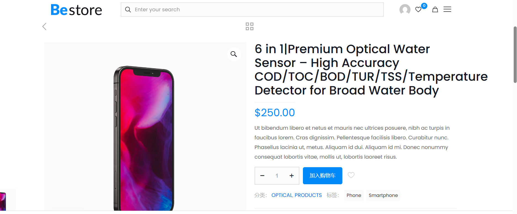The width and height of the screenshot is (517, 214).
Task: Select the Phone tag
Action: [x=354, y=195]
